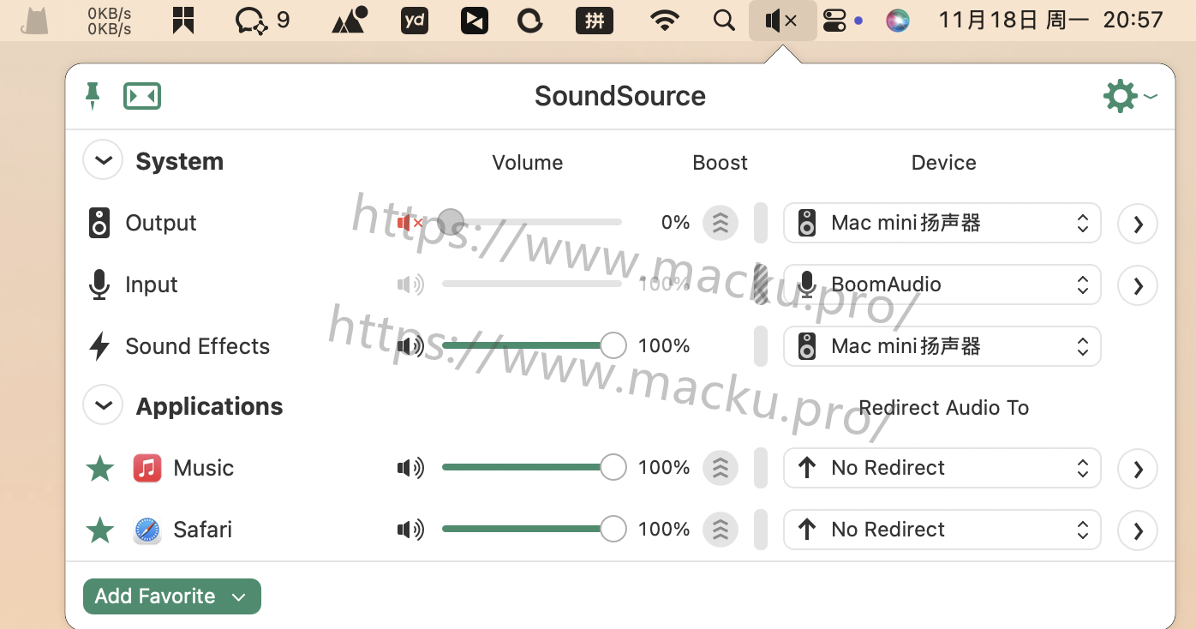Click the Music level meter
This screenshot has height=629, width=1196.
pyautogui.click(x=761, y=468)
